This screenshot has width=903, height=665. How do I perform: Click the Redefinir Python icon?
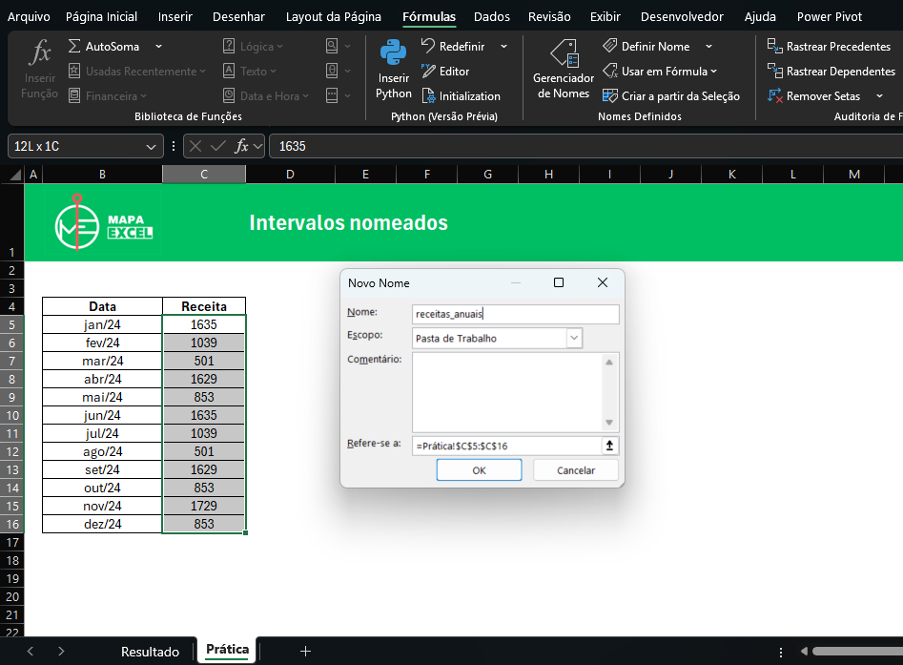[427, 46]
